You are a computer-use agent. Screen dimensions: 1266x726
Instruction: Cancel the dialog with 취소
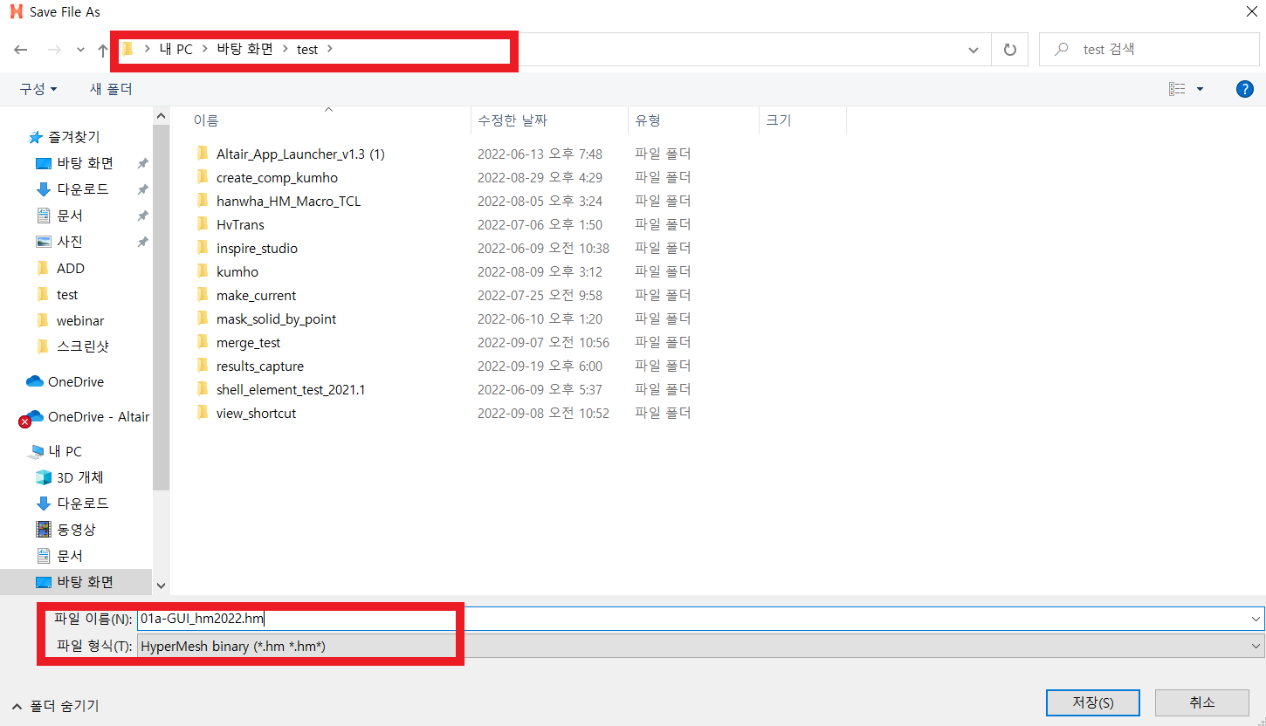(x=1201, y=702)
